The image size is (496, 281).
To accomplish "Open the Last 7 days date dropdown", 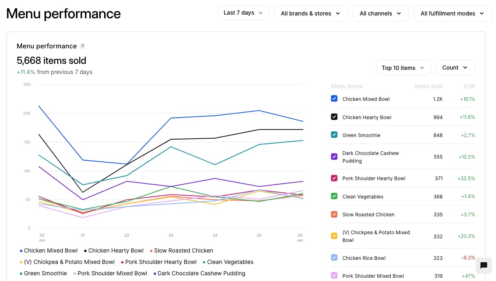I will (243, 13).
